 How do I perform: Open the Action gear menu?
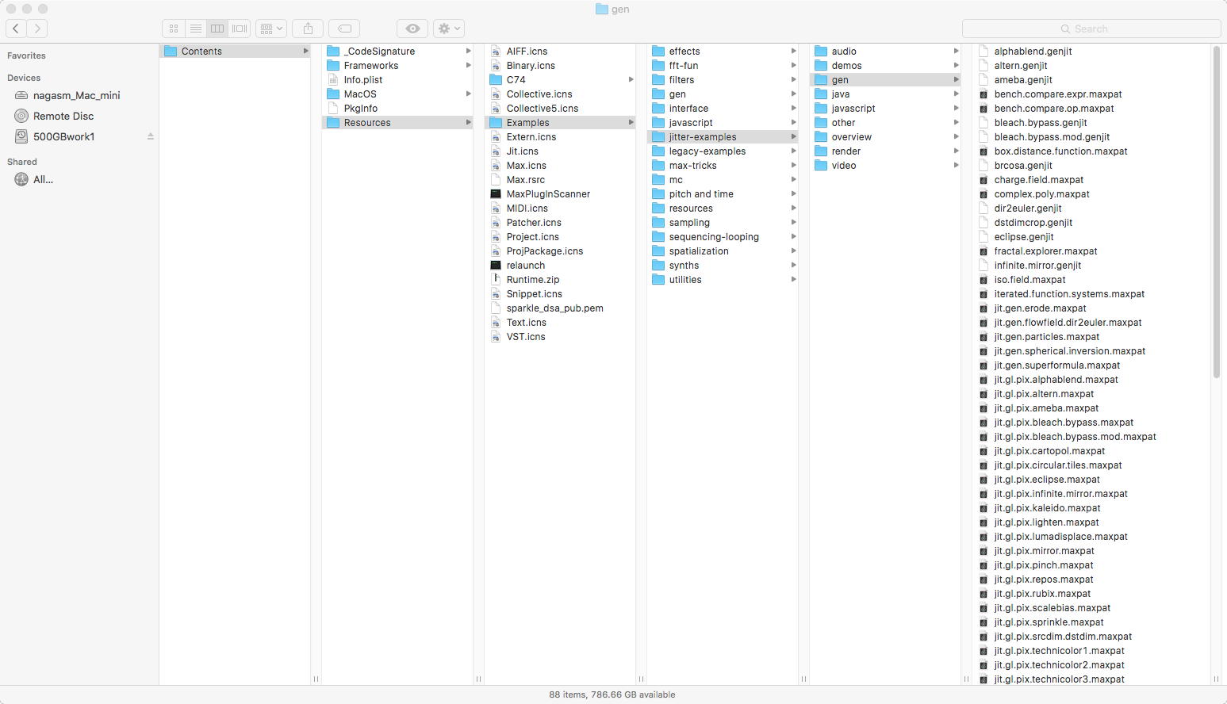[449, 29]
